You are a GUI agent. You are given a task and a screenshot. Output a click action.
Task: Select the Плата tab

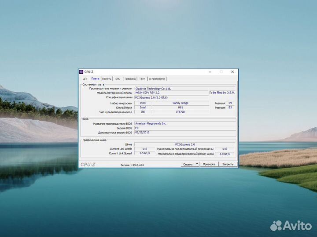click(95, 79)
